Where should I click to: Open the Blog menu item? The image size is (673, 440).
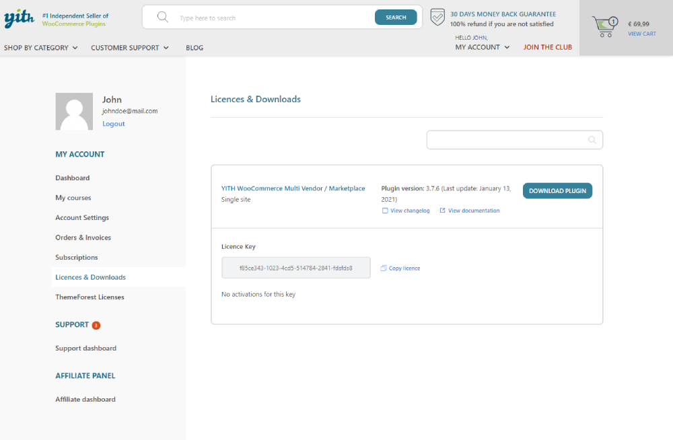coord(194,48)
